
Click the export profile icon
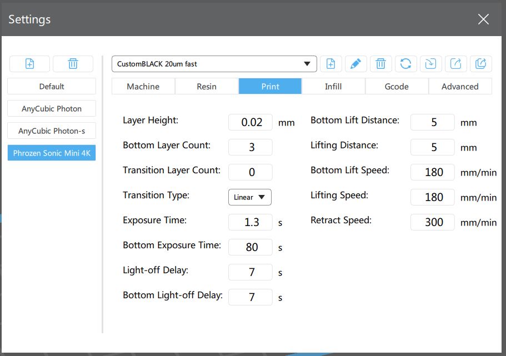point(455,64)
